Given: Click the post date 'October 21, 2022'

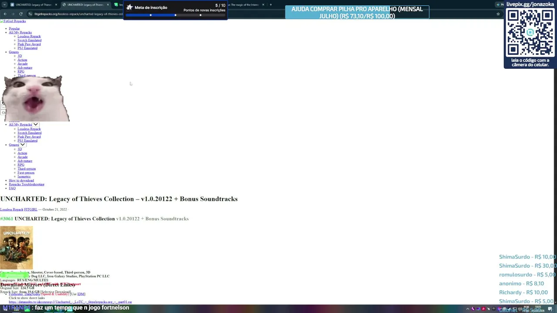Looking at the screenshot, I should 54,210.
